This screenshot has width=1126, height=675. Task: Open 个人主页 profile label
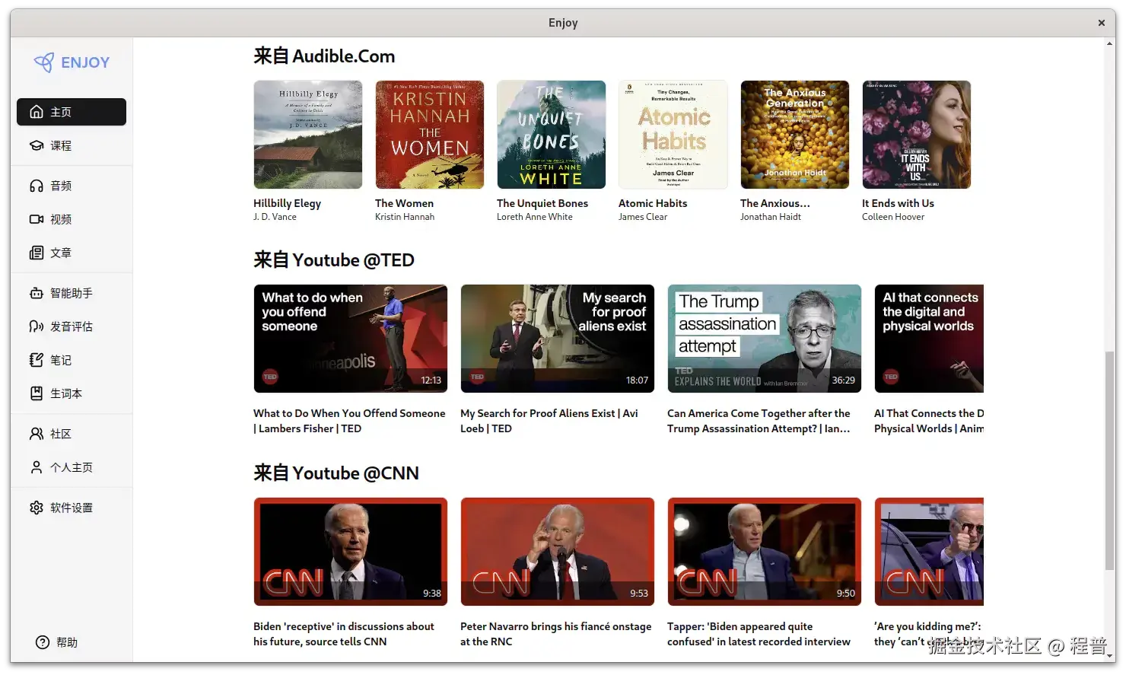[72, 467]
